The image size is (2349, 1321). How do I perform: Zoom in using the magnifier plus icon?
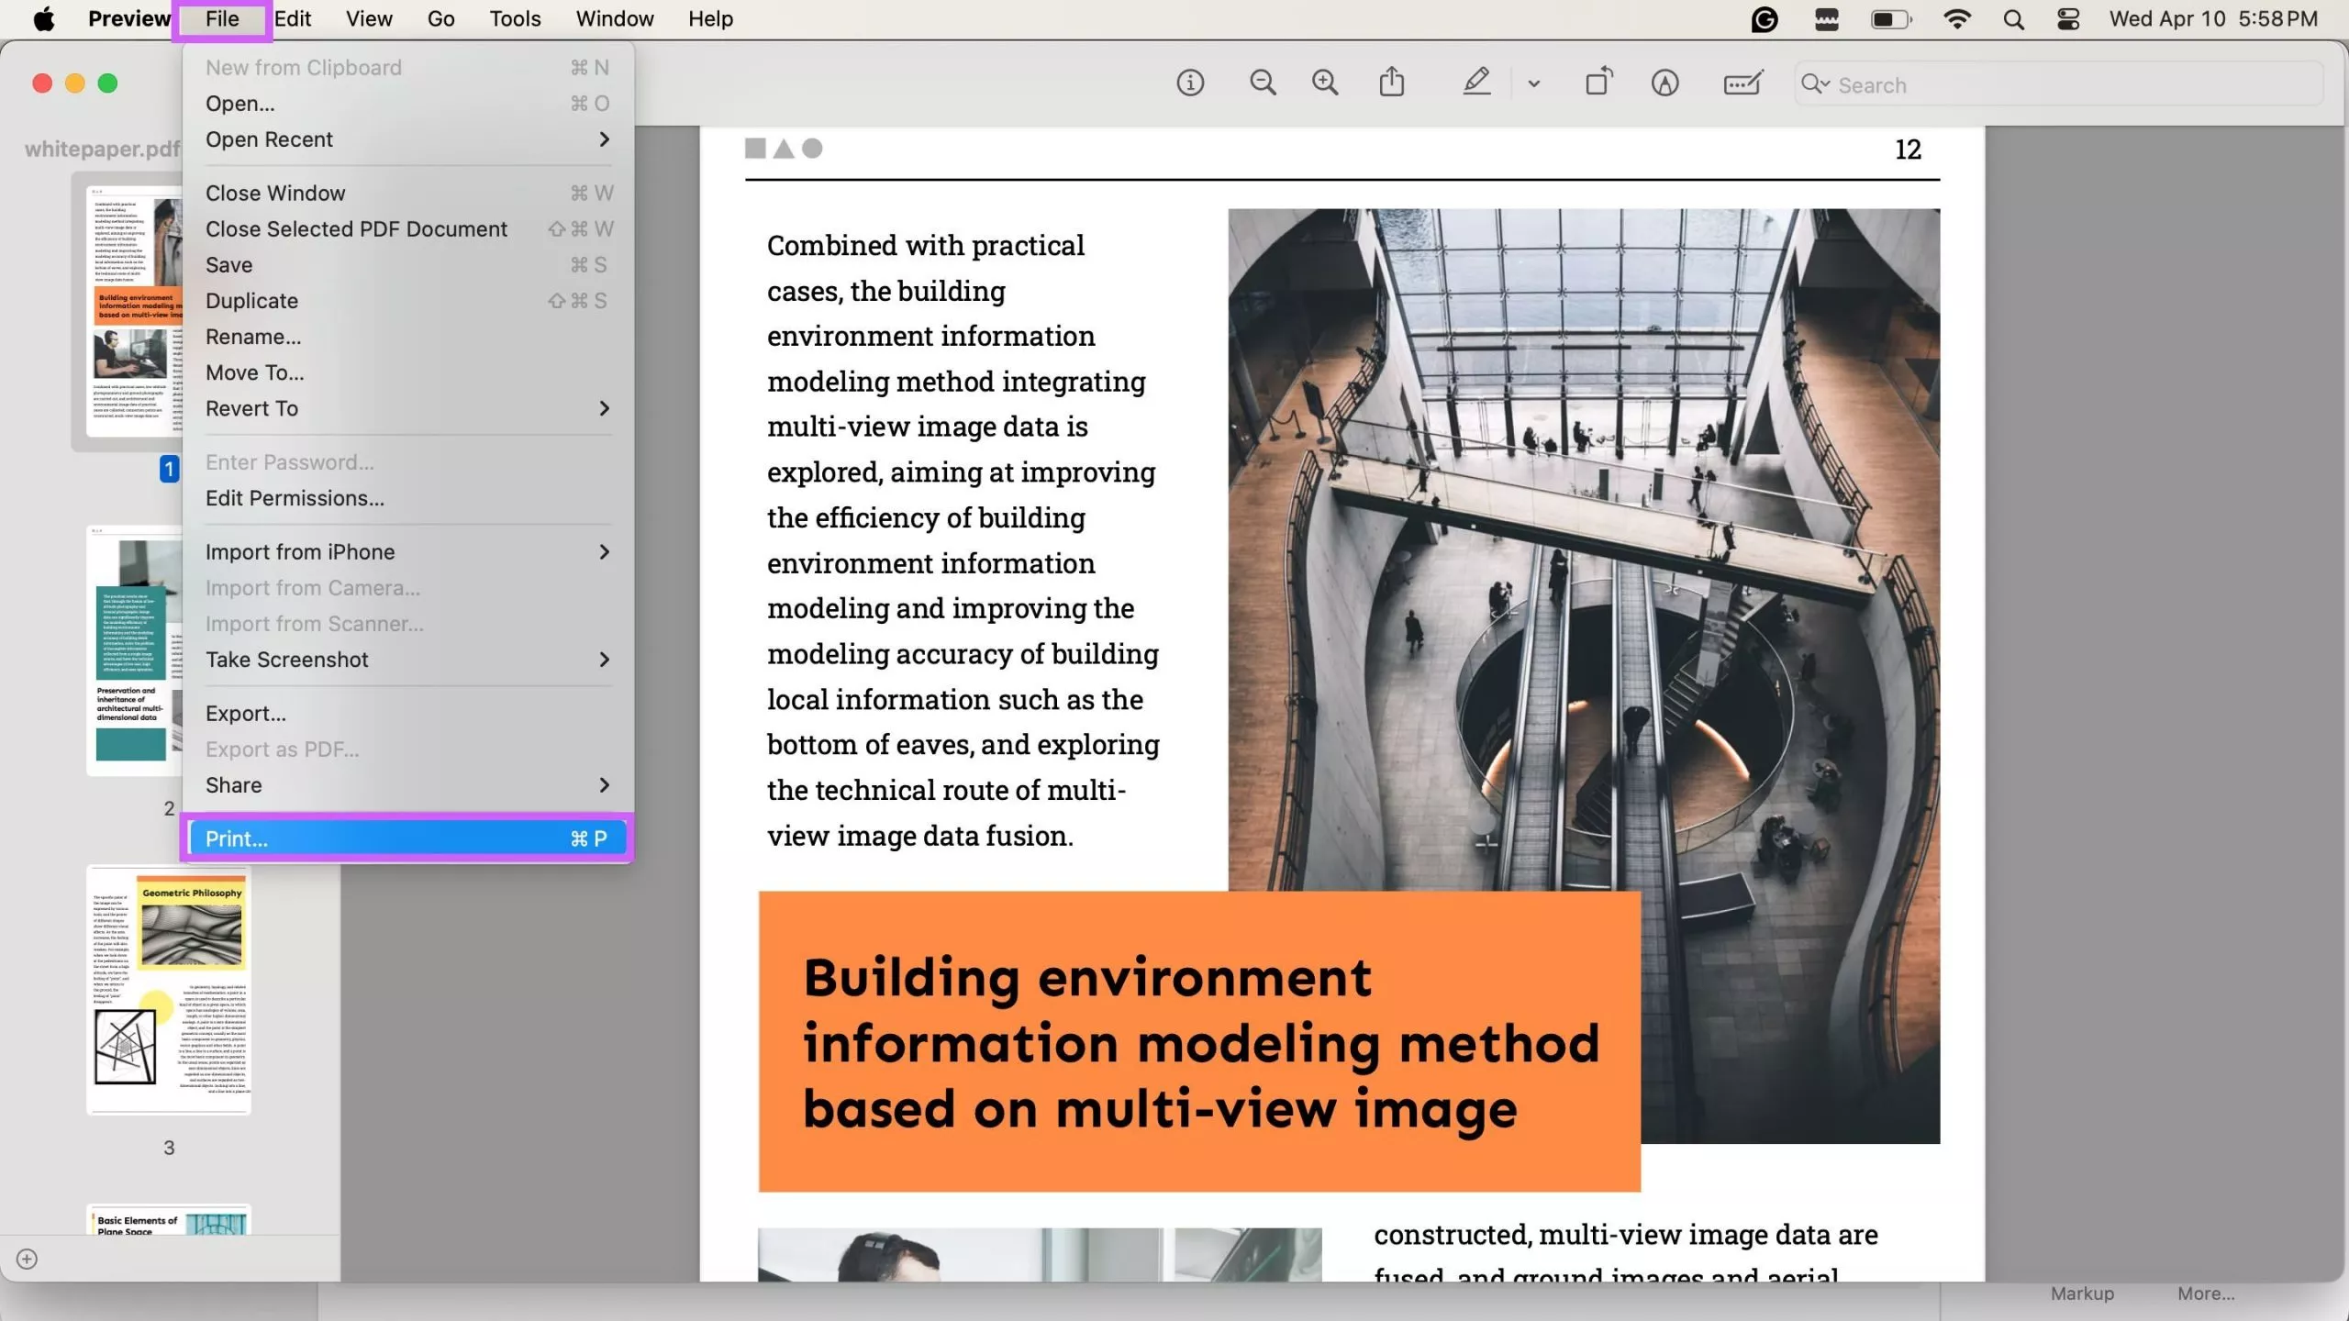[1325, 83]
